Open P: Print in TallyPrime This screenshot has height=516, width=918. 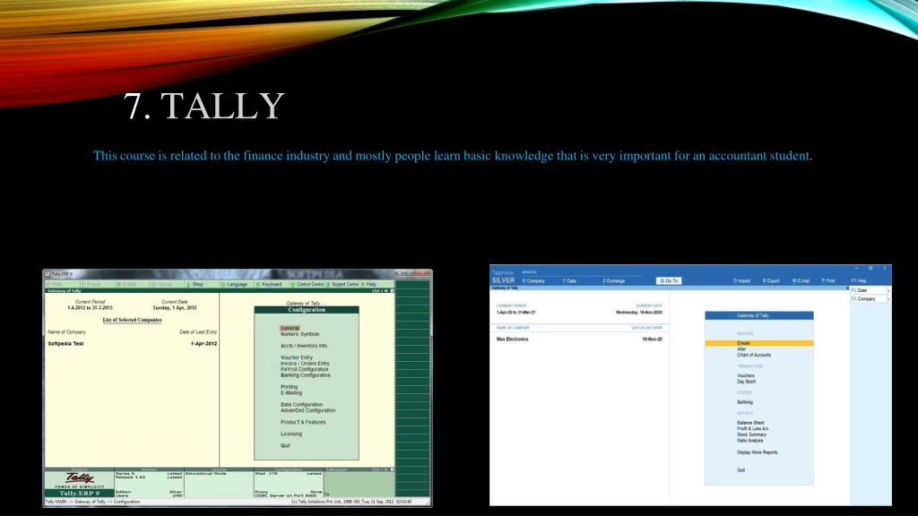[x=828, y=280]
